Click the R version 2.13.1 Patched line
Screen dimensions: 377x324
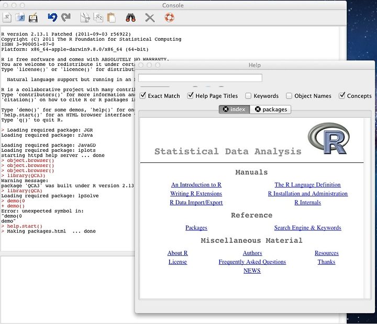(66, 34)
